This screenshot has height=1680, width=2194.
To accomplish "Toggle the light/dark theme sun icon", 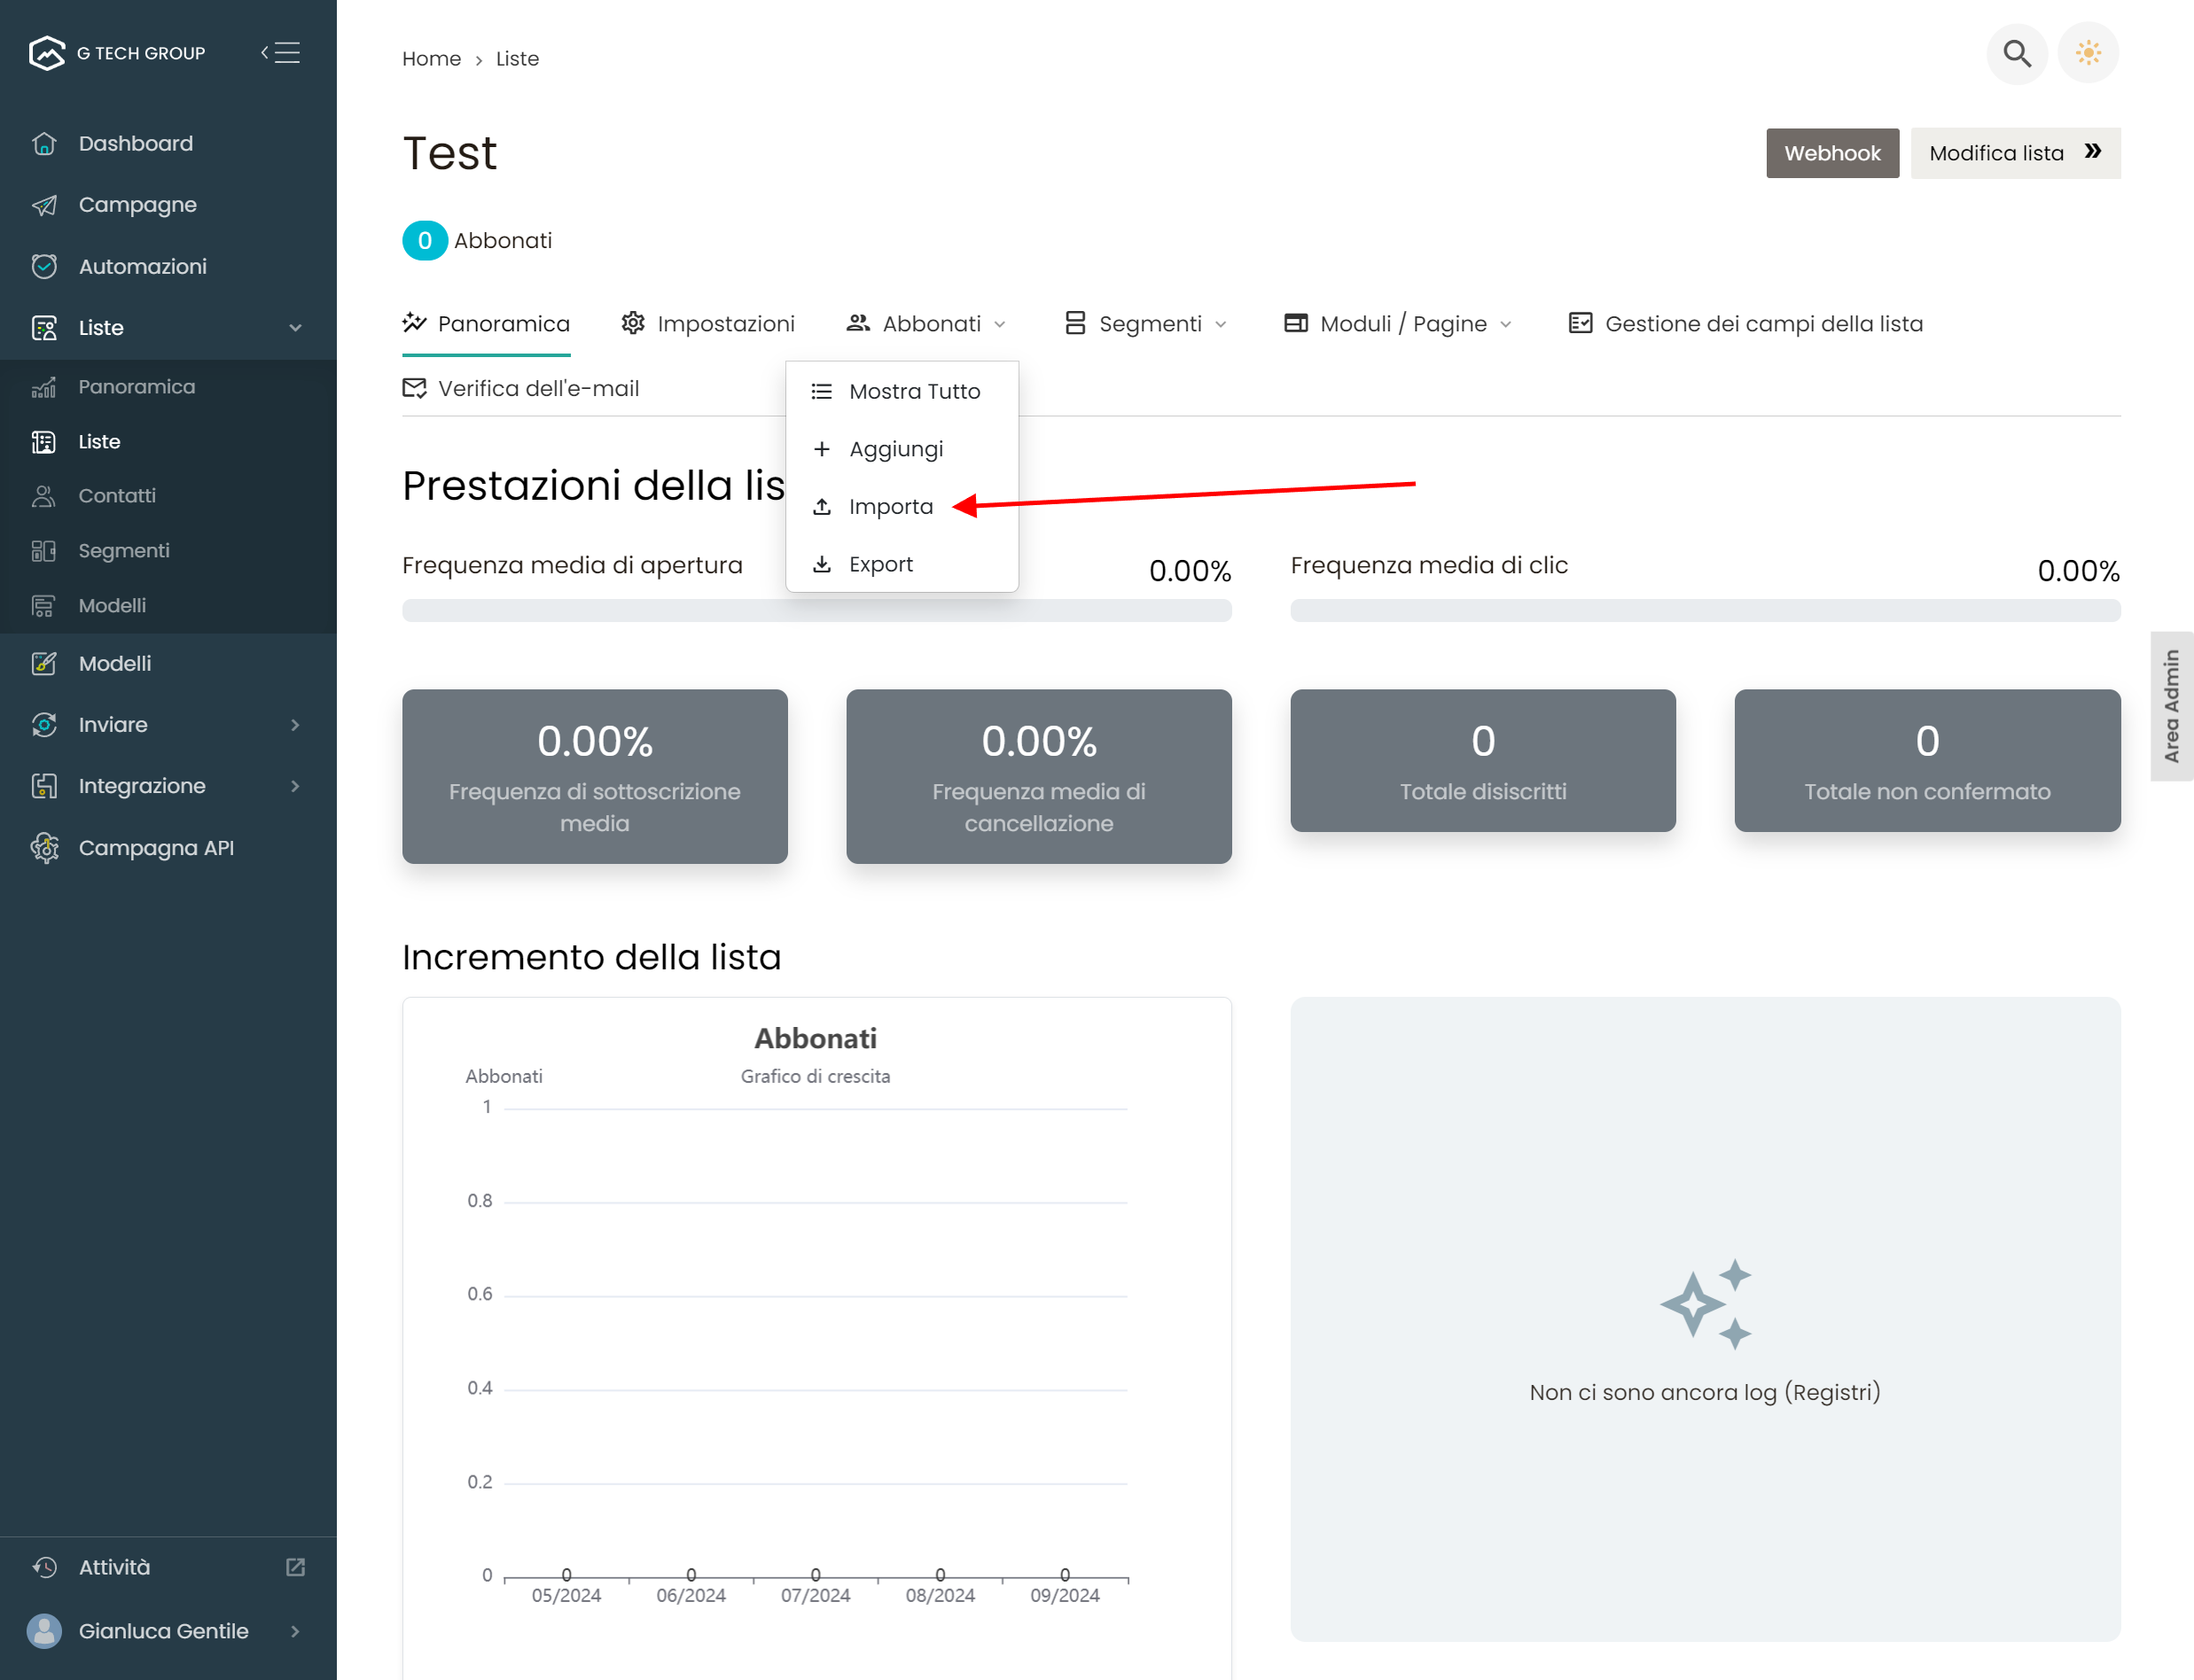I will point(2088,53).
